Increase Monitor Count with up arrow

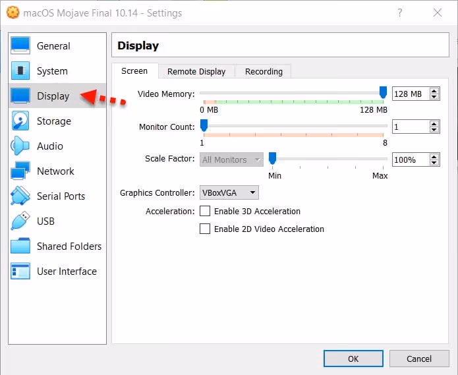(x=434, y=124)
